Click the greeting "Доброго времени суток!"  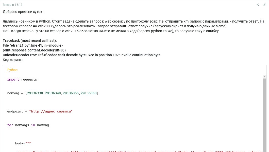(23, 12)
